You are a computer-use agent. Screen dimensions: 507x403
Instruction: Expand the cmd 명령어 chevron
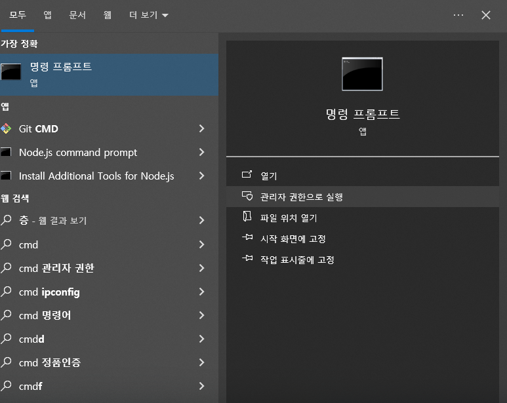202,315
